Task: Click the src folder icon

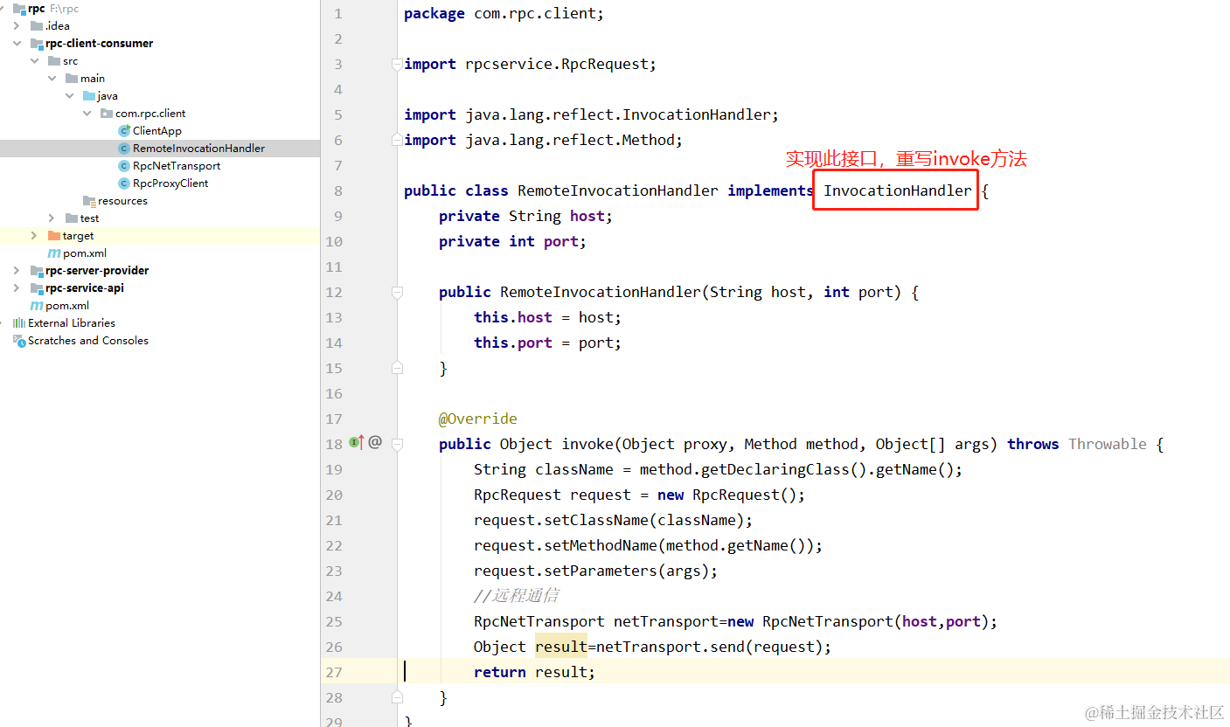Action: point(54,61)
